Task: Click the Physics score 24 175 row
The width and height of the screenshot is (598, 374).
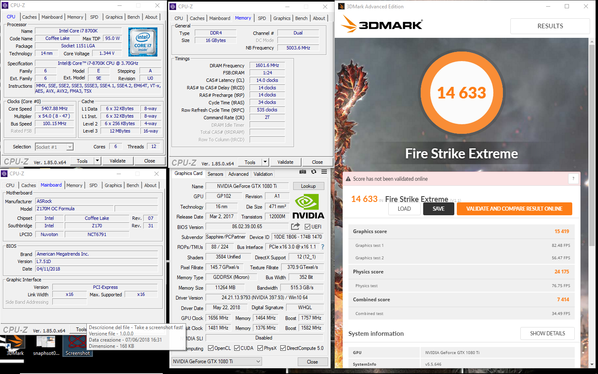Action: point(461,272)
